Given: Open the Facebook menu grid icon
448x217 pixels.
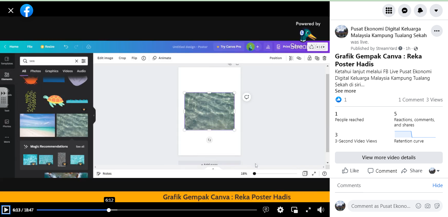Looking at the screenshot, I should click(389, 11).
